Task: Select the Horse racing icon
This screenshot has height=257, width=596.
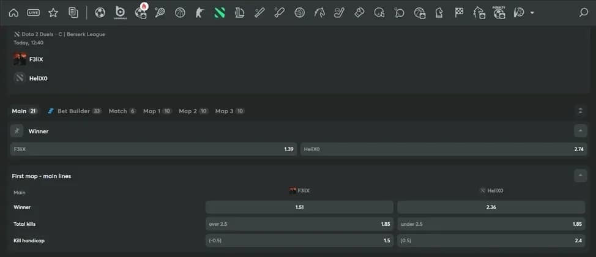Action: [x=319, y=13]
